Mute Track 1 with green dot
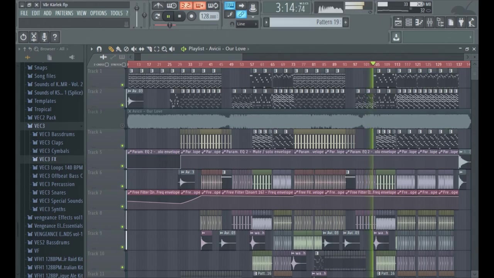The width and height of the screenshot is (494, 278). (122, 85)
